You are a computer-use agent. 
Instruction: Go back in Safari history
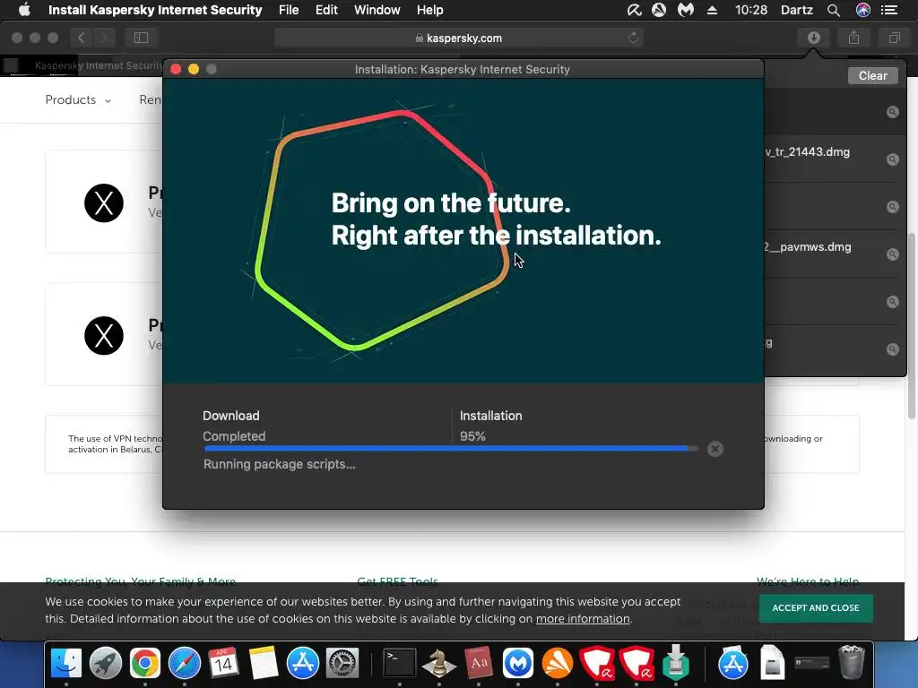pos(82,38)
